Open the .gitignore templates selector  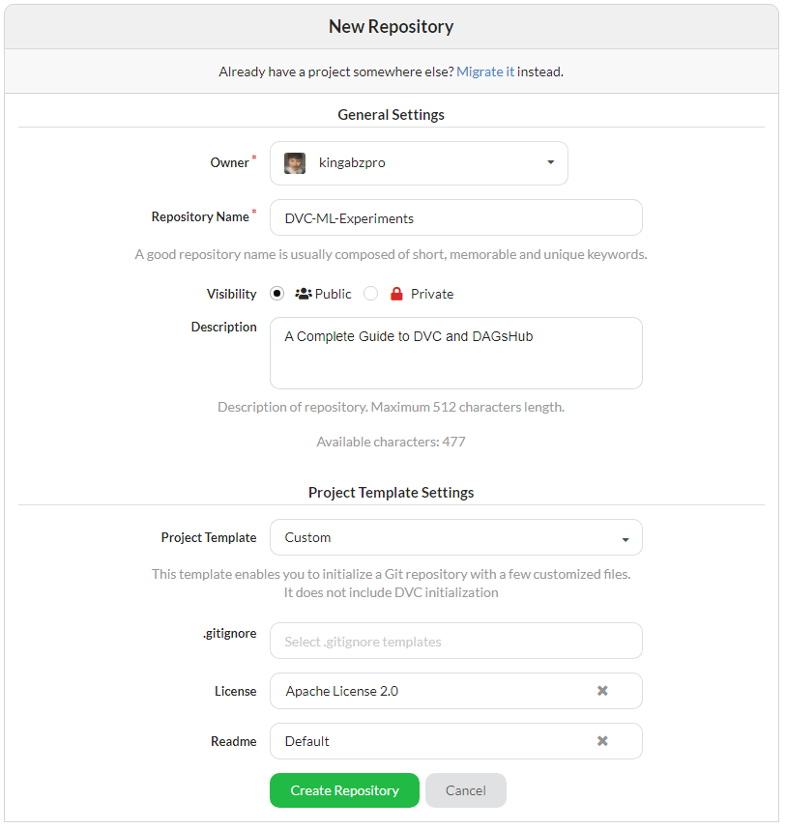point(454,642)
